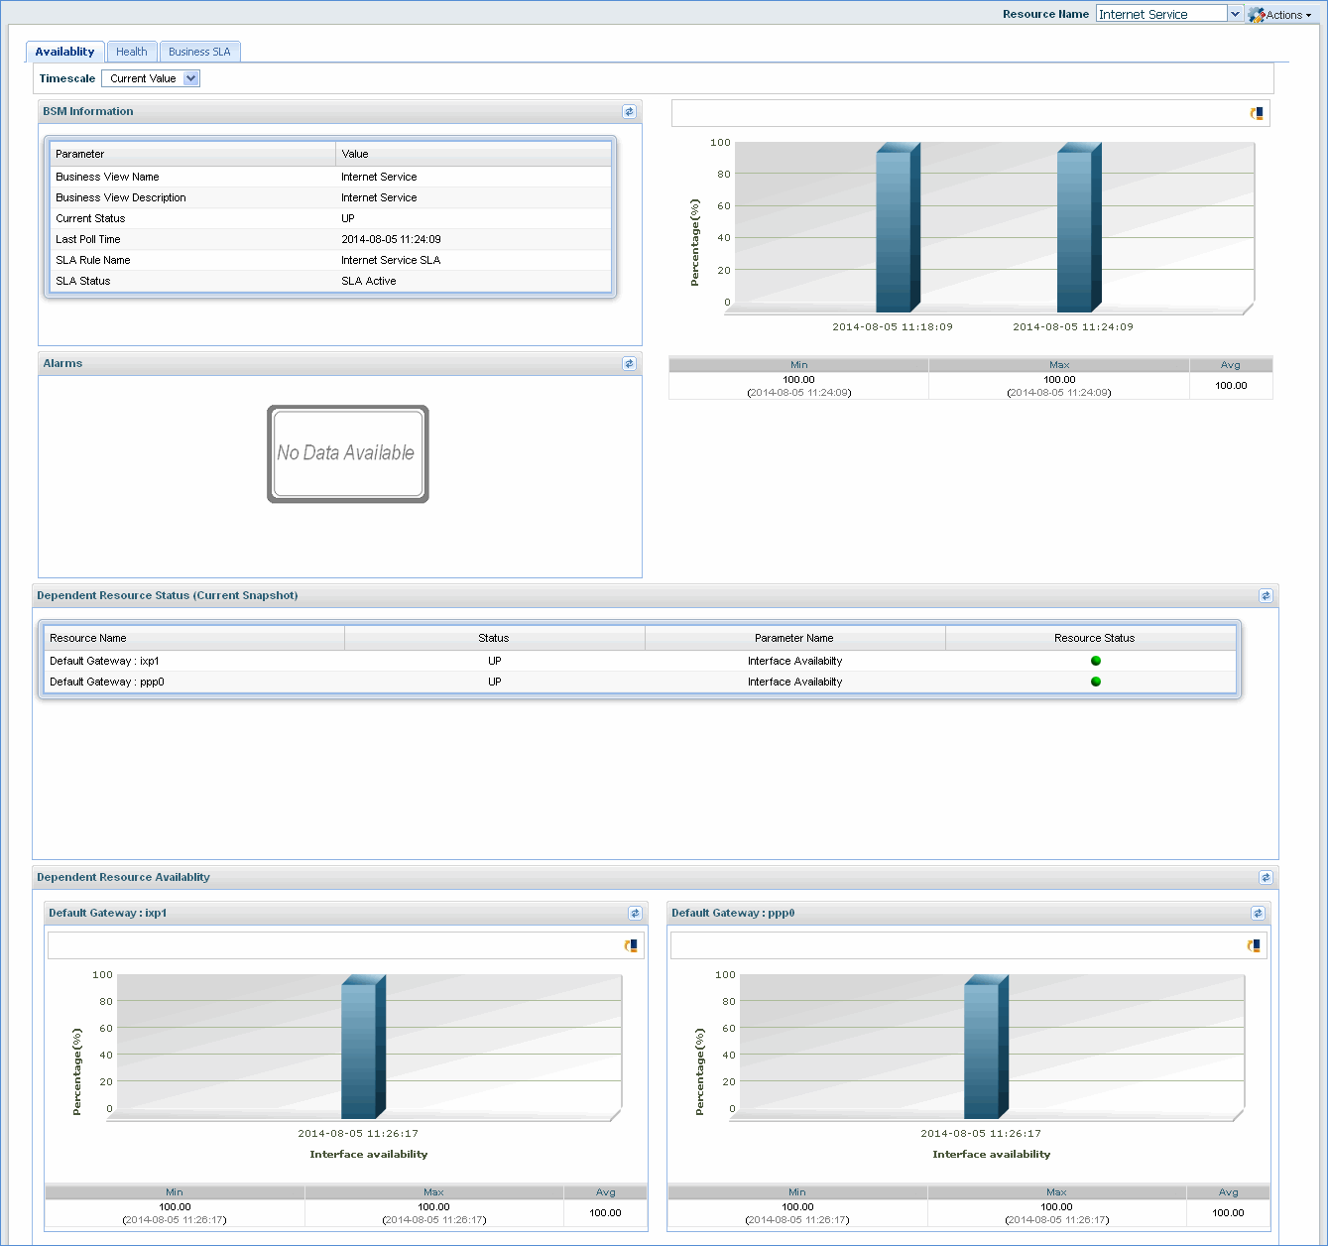
Task: Open the Timescale dropdown
Action: coord(190,77)
